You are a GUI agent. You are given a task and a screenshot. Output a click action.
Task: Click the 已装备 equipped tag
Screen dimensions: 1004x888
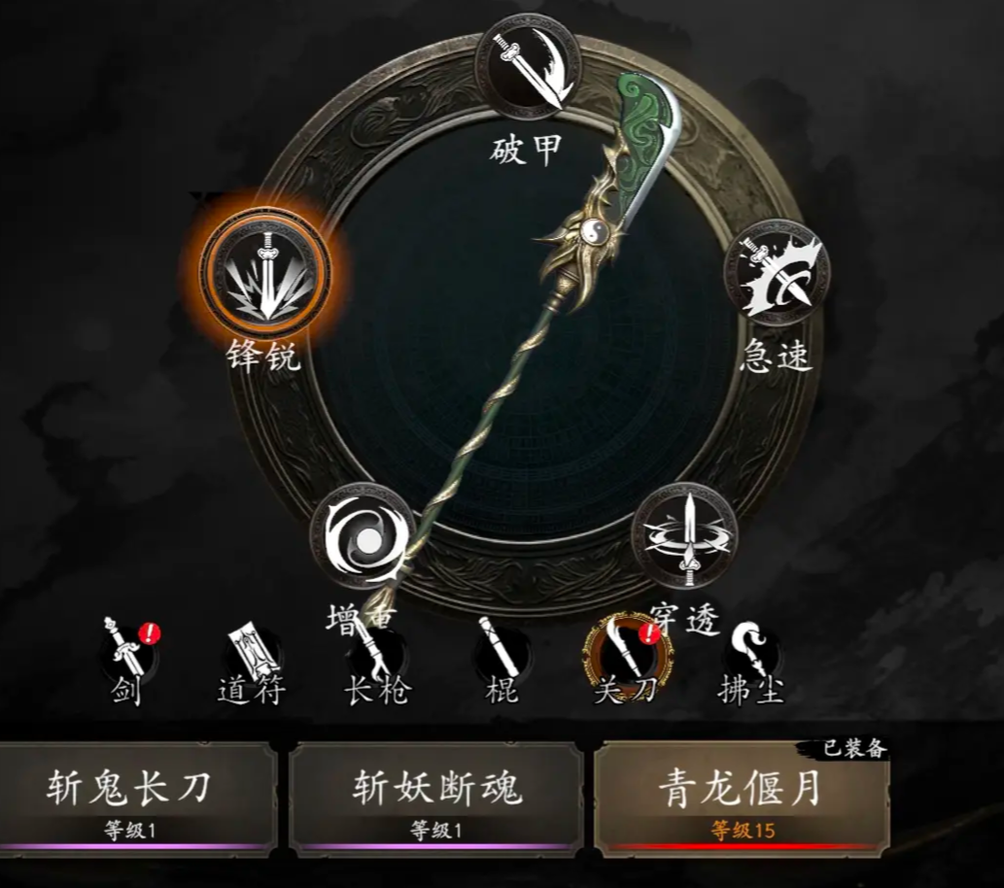[x=854, y=748]
